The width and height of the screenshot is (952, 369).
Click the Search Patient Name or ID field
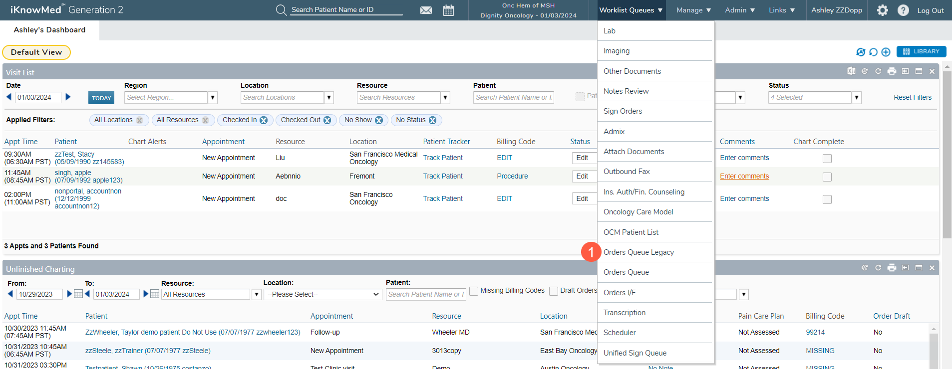tap(346, 10)
